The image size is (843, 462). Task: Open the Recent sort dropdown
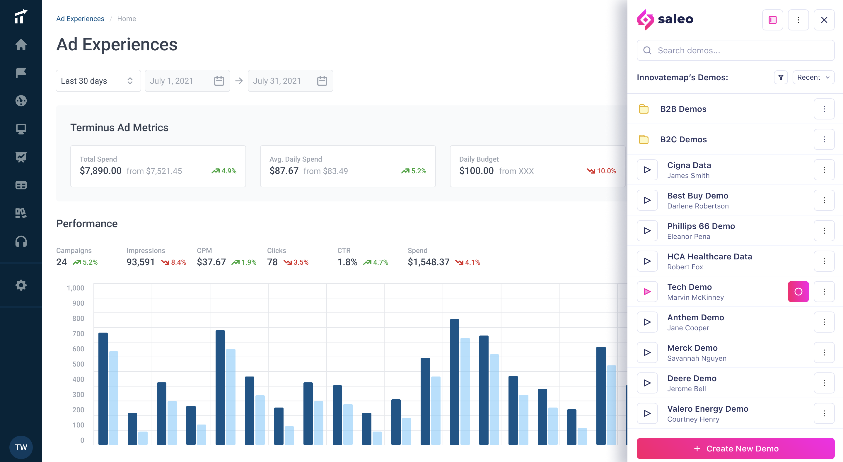pyautogui.click(x=813, y=77)
